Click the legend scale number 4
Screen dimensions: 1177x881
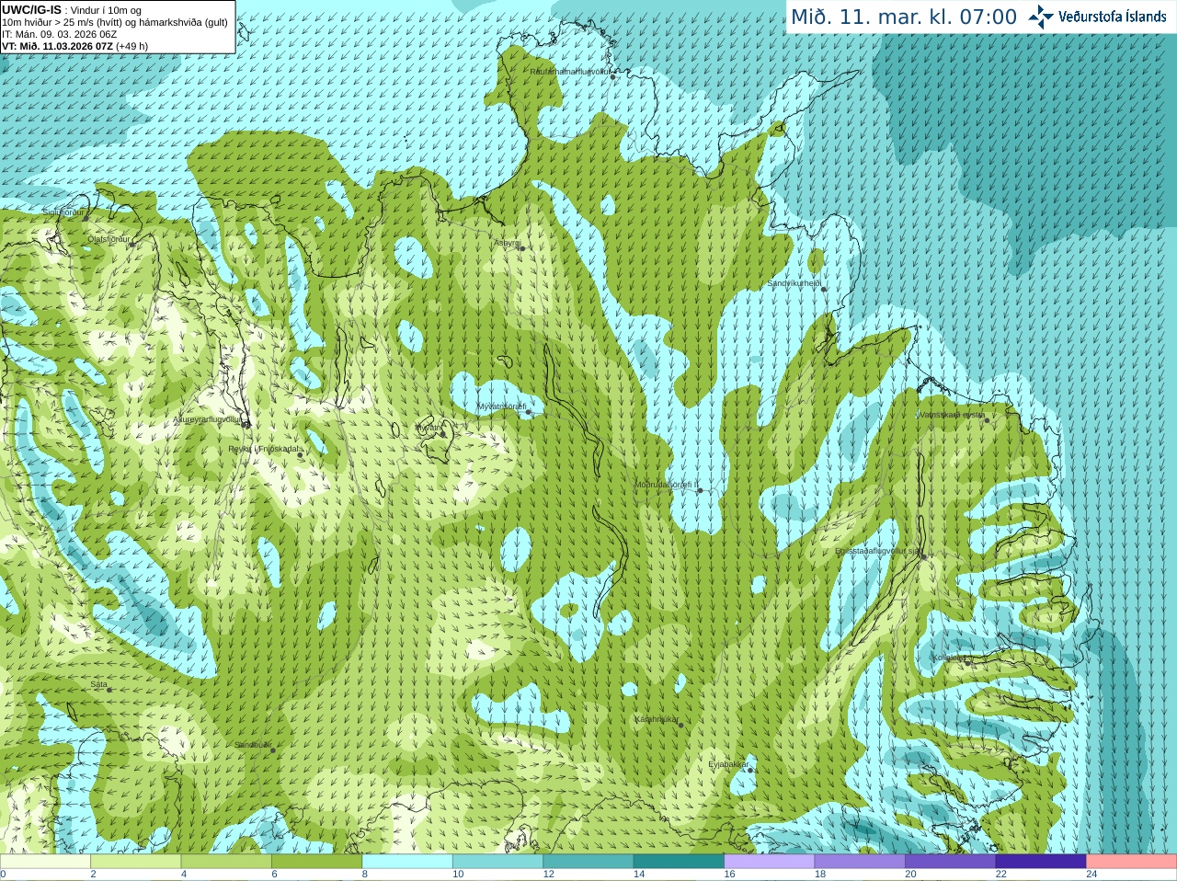click(x=184, y=875)
